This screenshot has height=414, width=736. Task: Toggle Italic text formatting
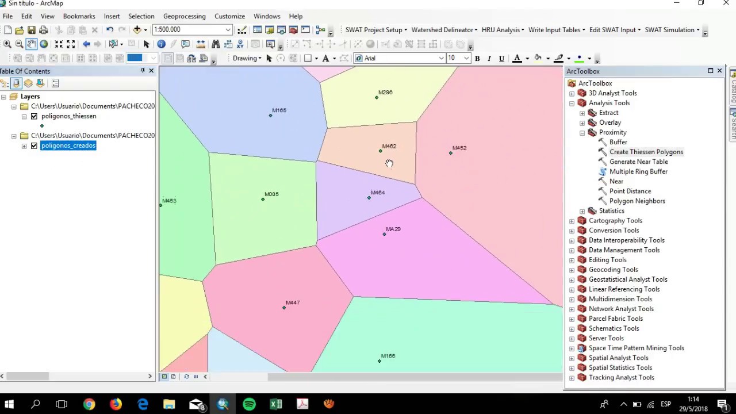(x=489, y=58)
